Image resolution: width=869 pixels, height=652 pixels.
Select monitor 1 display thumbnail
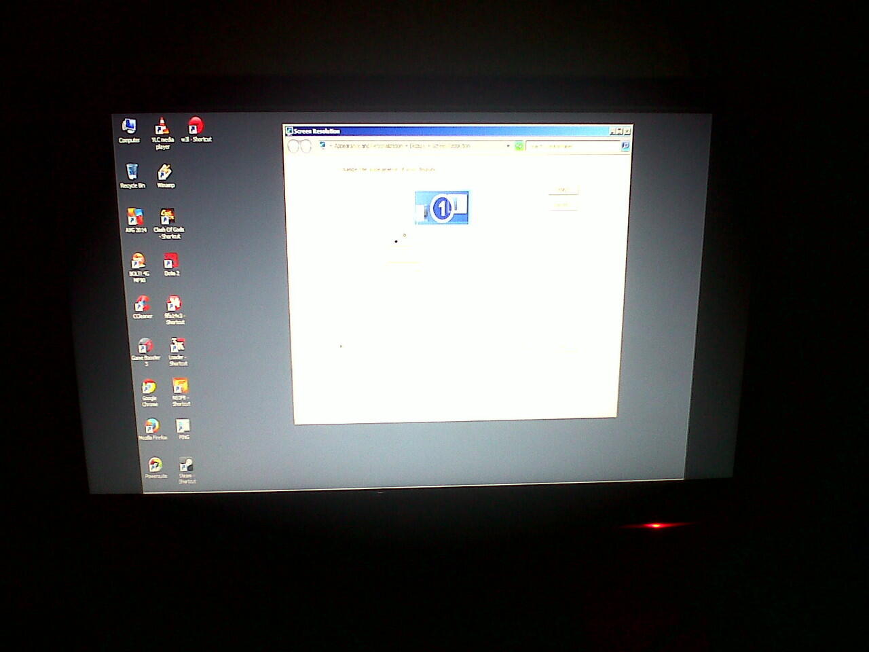(442, 208)
